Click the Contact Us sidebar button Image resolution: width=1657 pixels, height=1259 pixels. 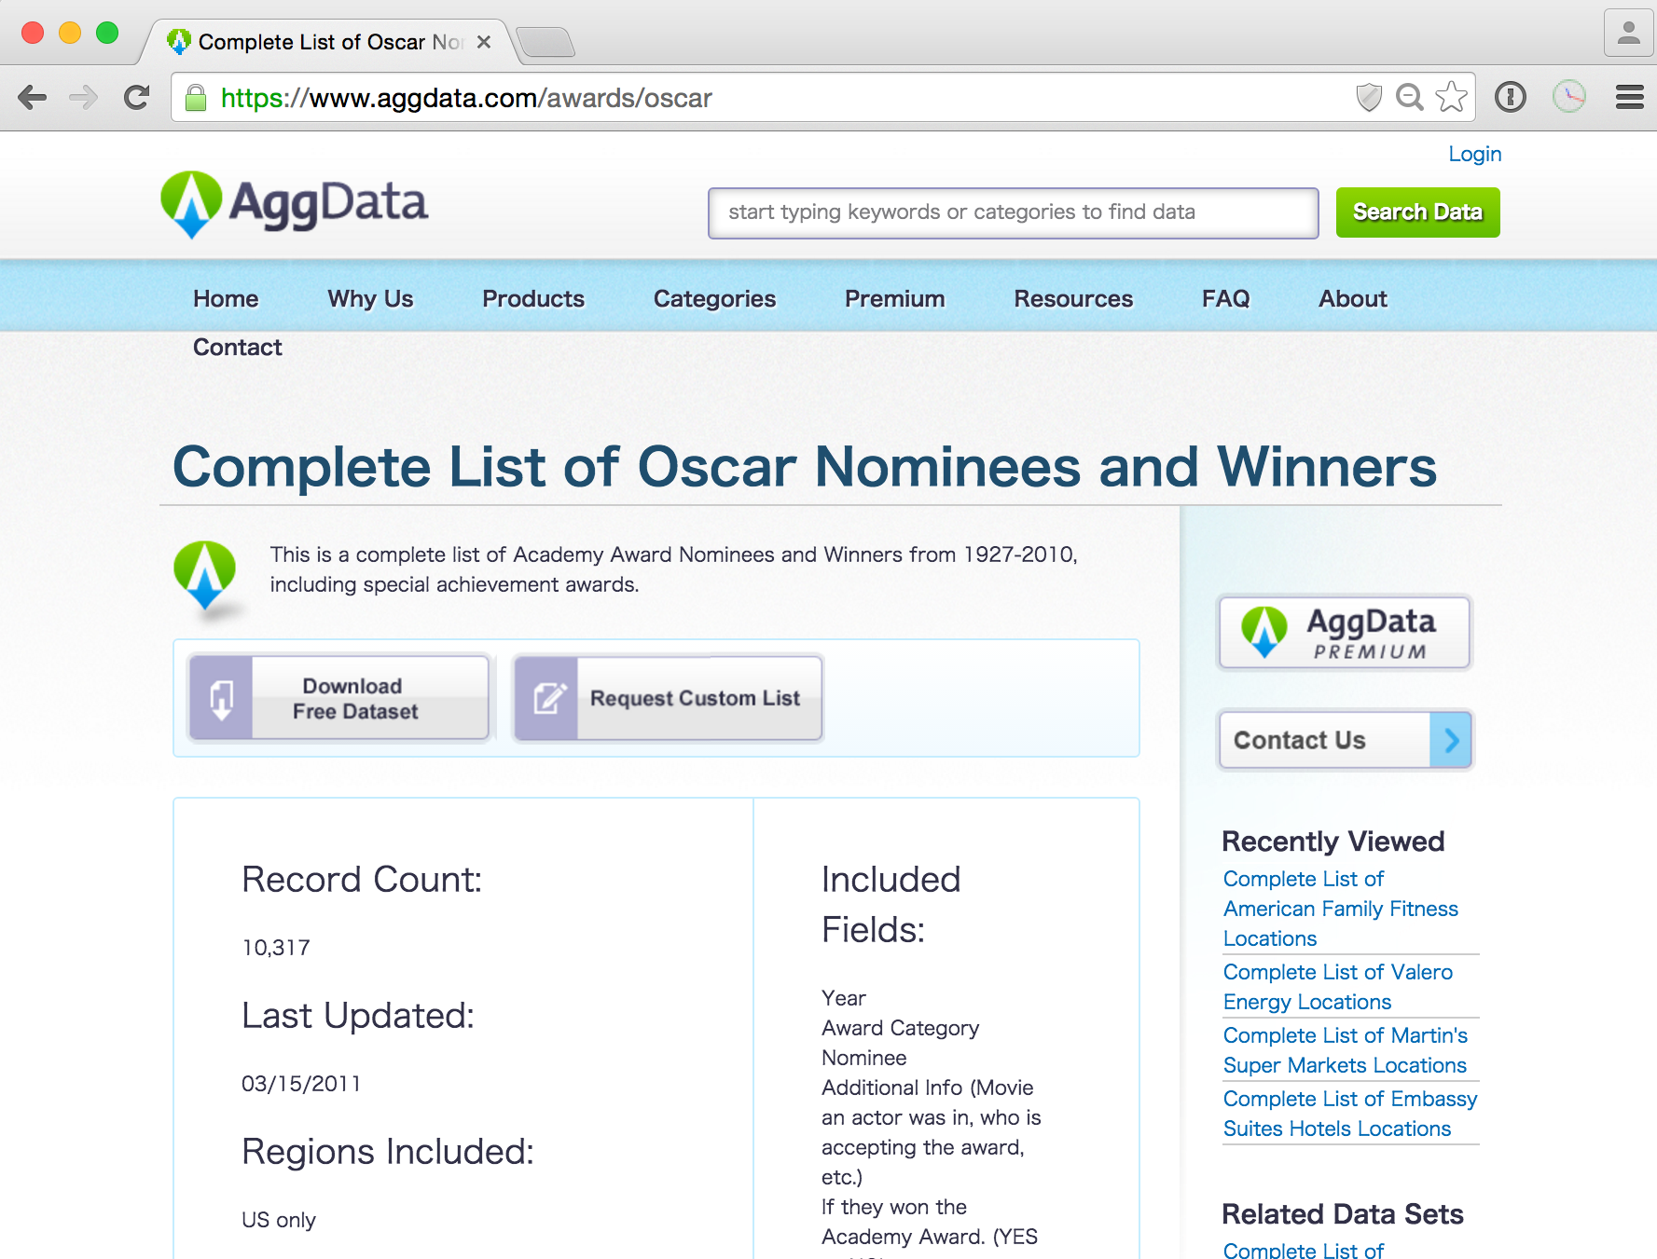pyautogui.click(x=1345, y=740)
